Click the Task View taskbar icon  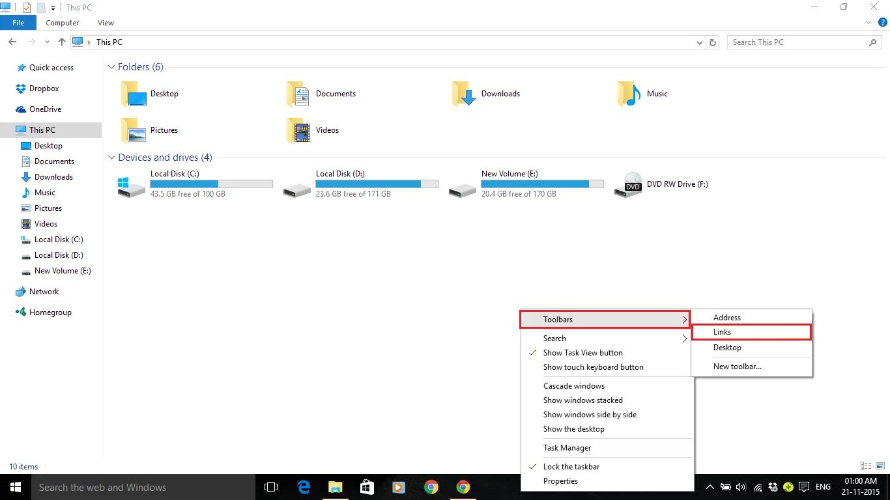coord(271,486)
